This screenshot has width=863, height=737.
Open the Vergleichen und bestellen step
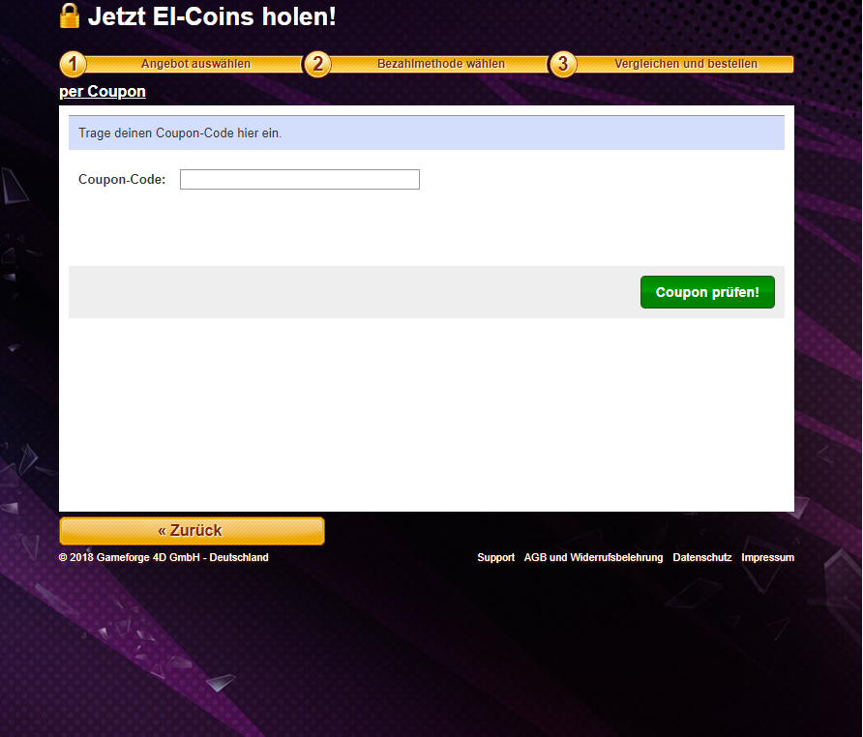686,64
